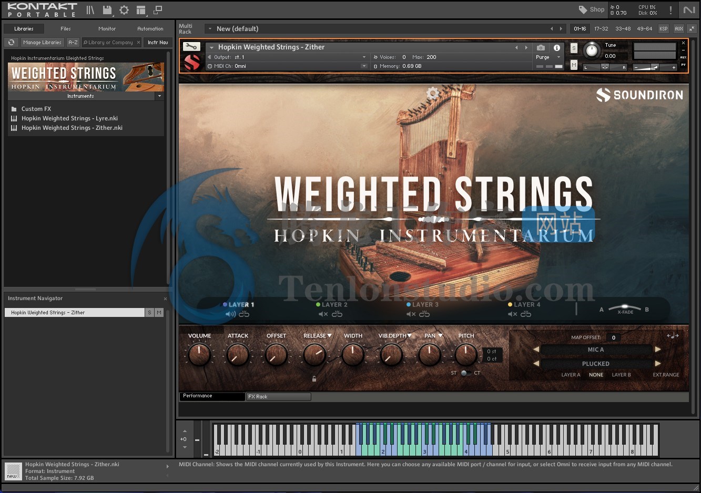Viewport: 701px width, 493px height.
Task: Click the Native Instruments NI logo
Action: pos(689,10)
